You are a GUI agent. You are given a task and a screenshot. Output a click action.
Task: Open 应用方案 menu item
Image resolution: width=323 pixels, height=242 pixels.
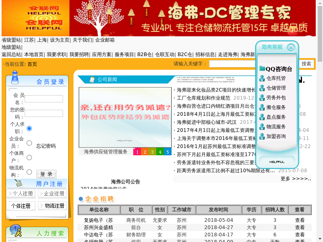pos(102,54)
